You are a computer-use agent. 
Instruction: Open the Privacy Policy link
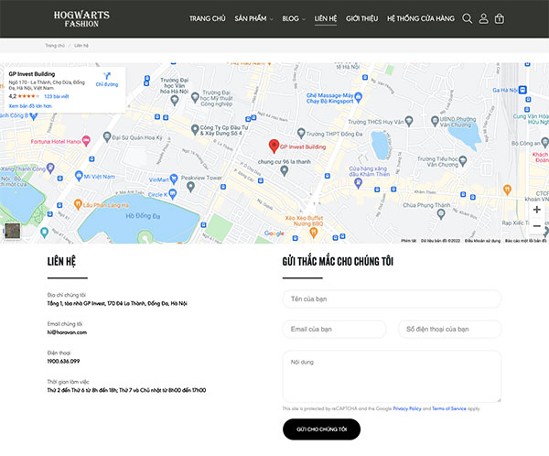(x=407, y=408)
